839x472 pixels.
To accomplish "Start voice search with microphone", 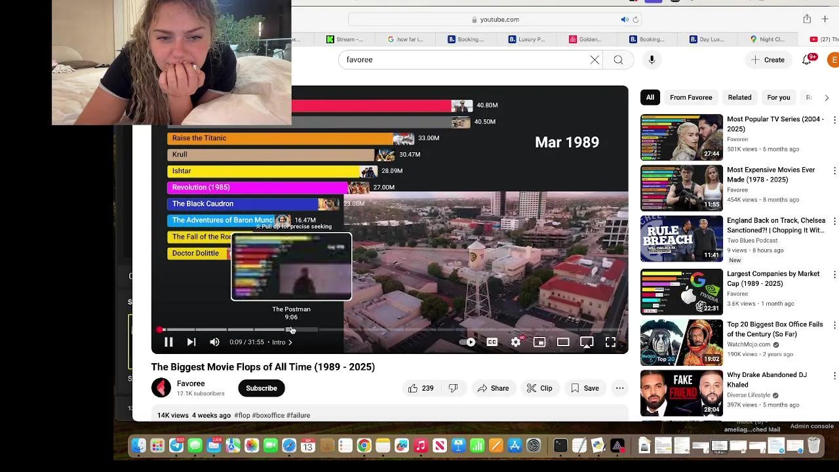I will pyautogui.click(x=652, y=60).
